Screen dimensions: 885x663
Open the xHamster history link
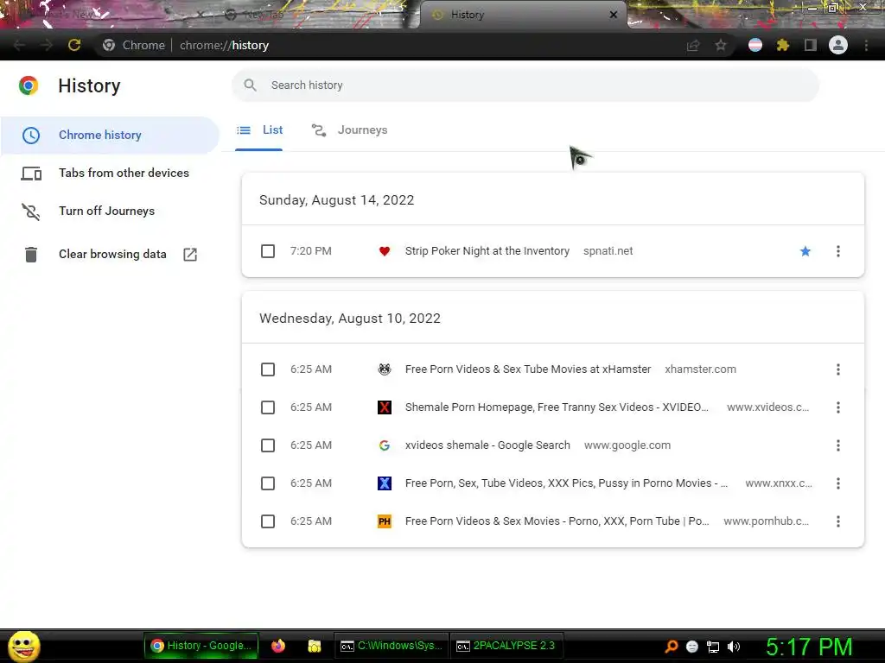[x=528, y=369]
